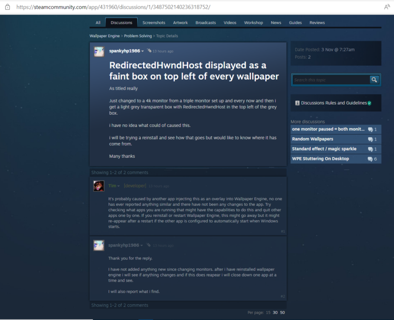This screenshot has height=320, width=394.
Task: Open the Workshop tab
Action: [253, 23]
